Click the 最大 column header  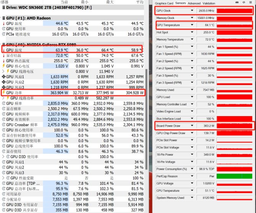pyautogui.click(x=110, y=2)
